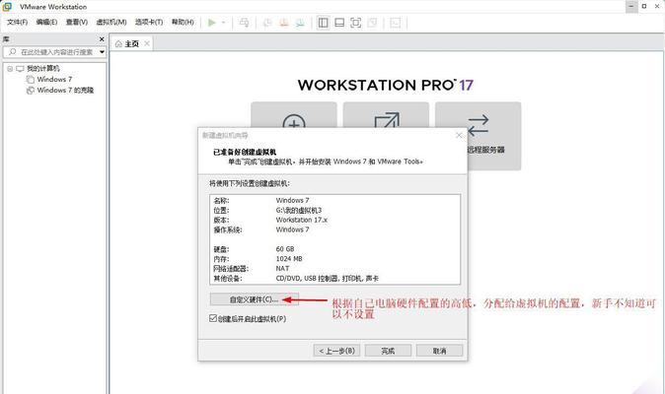The image size is (665, 394).
Task: Click the manage snapshots toolbar icon
Action: coord(300,23)
